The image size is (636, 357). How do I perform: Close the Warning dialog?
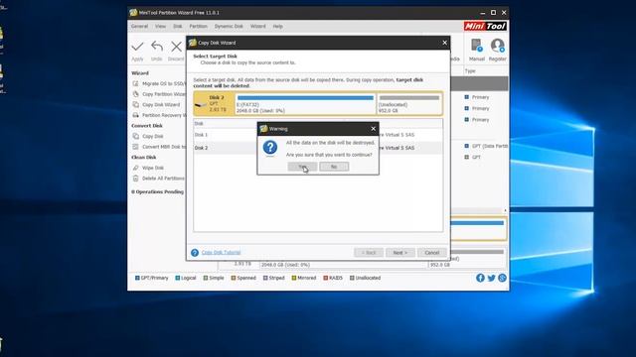[374, 129]
